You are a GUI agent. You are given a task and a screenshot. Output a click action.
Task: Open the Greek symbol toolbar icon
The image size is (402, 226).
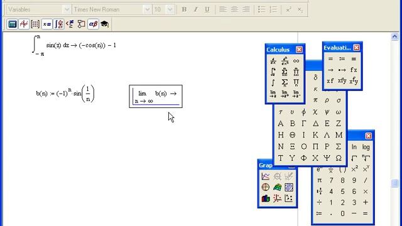point(93,24)
